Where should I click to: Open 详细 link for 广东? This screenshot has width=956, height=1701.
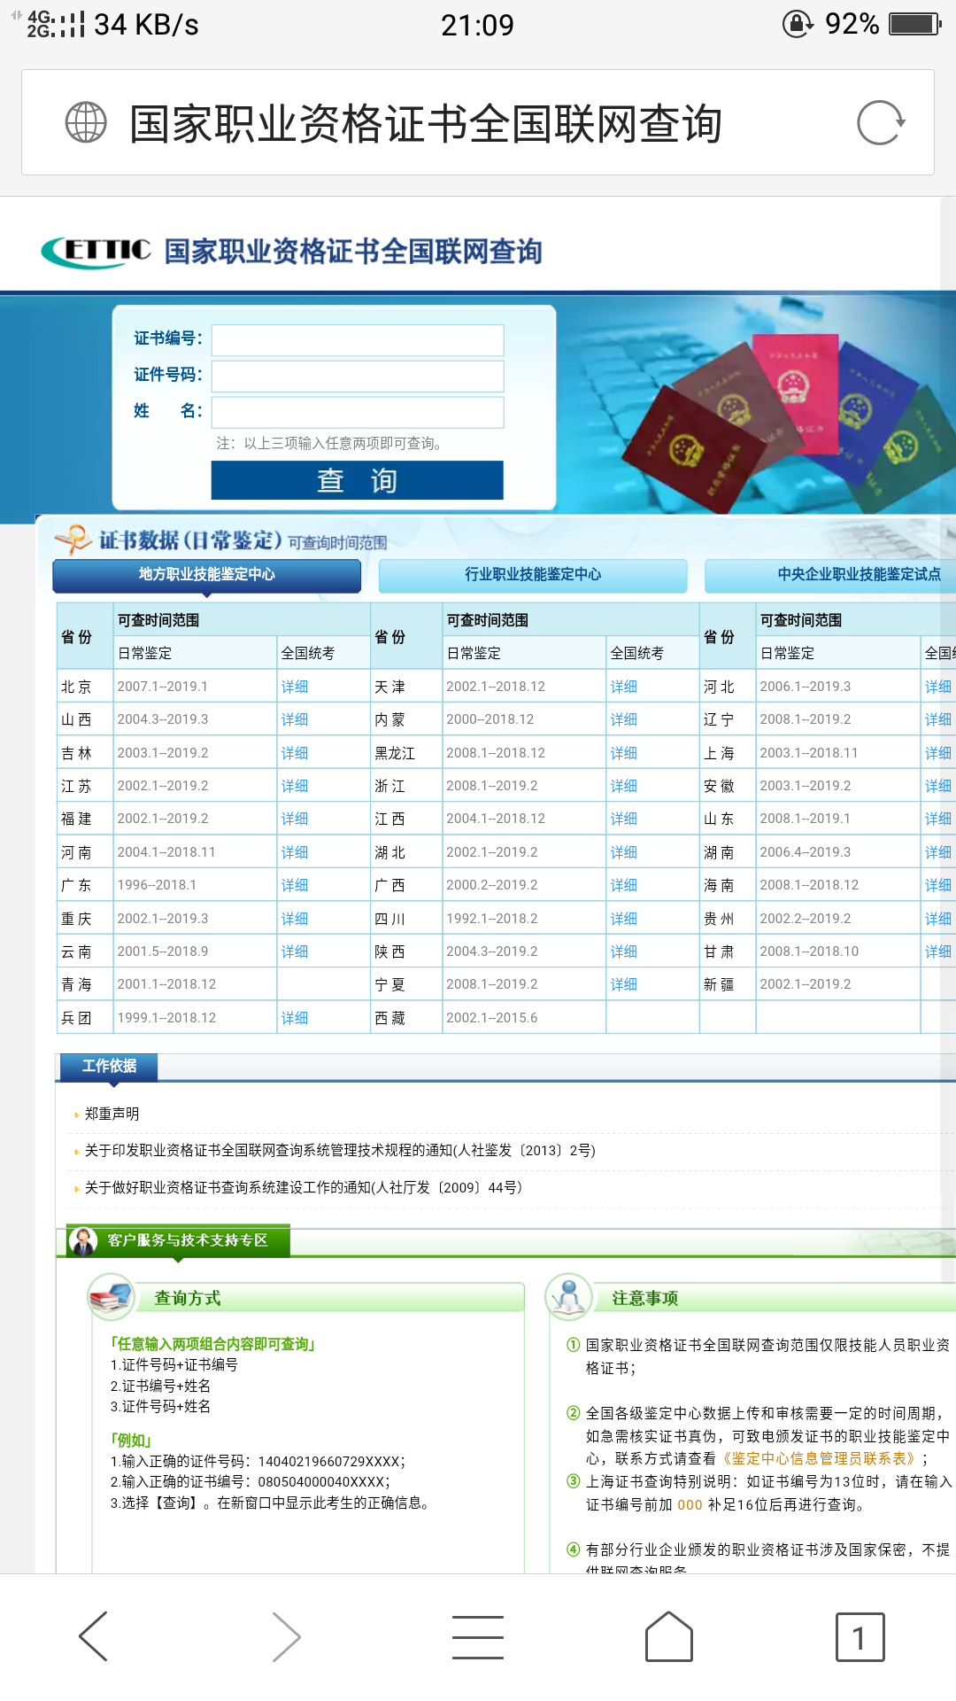(x=295, y=885)
